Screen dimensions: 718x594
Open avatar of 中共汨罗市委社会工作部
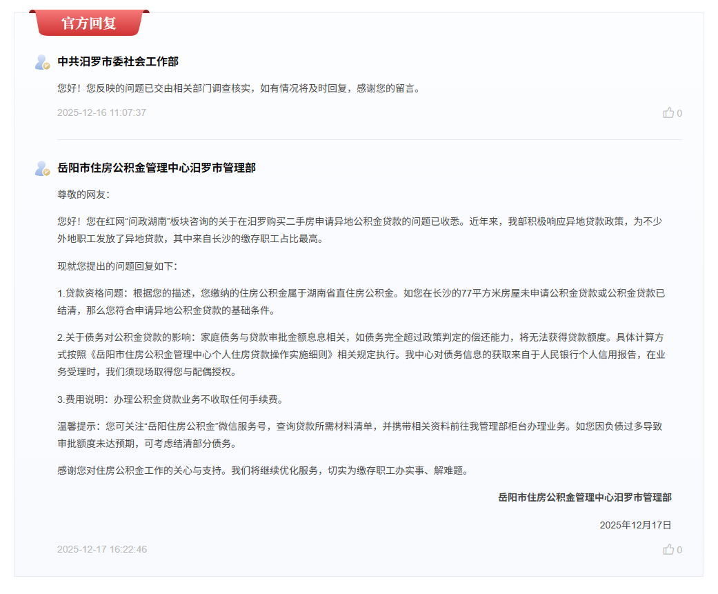(x=43, y=62)
